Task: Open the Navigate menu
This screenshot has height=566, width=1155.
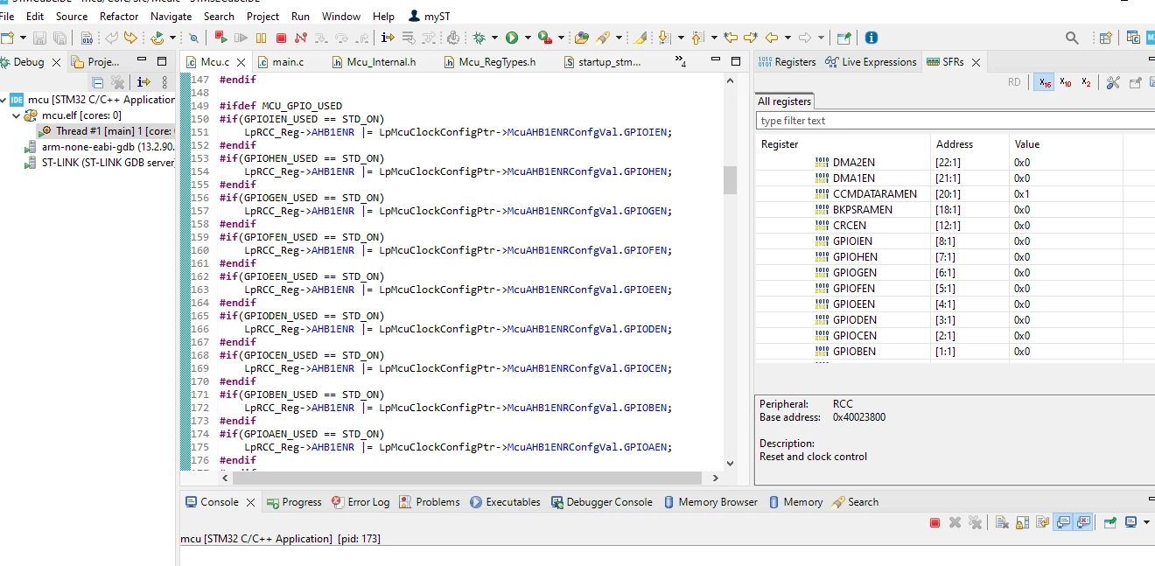Action: click(x=171, y=16)
